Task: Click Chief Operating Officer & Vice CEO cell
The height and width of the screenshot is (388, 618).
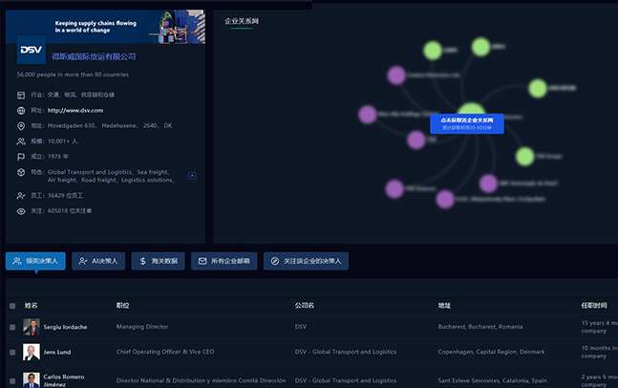Action: [x=165, y=352]
